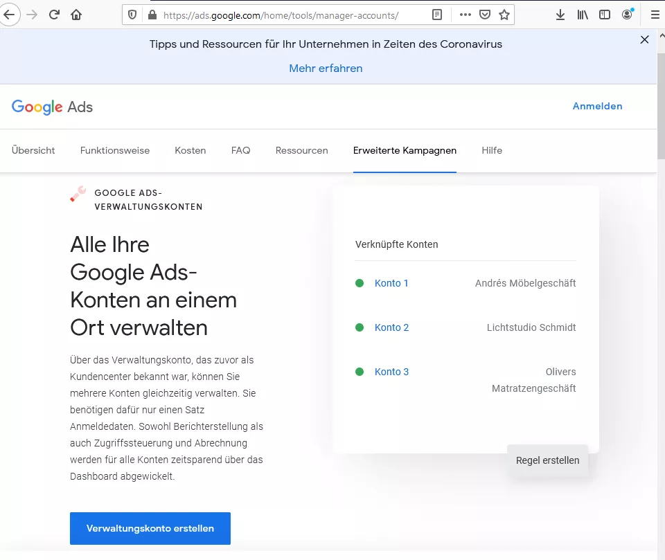Switch to the Übersicht tab
665x560 pixels.
(x=33, y=150)
